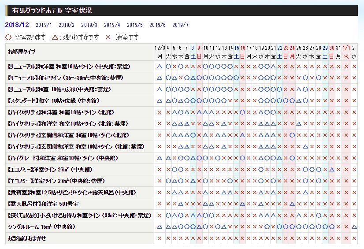Click the 残りわずかです legend entry

click(75, 37)
